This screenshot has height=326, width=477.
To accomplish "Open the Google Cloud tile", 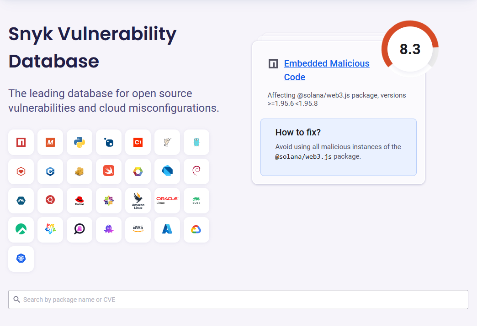I will point(196,229).
